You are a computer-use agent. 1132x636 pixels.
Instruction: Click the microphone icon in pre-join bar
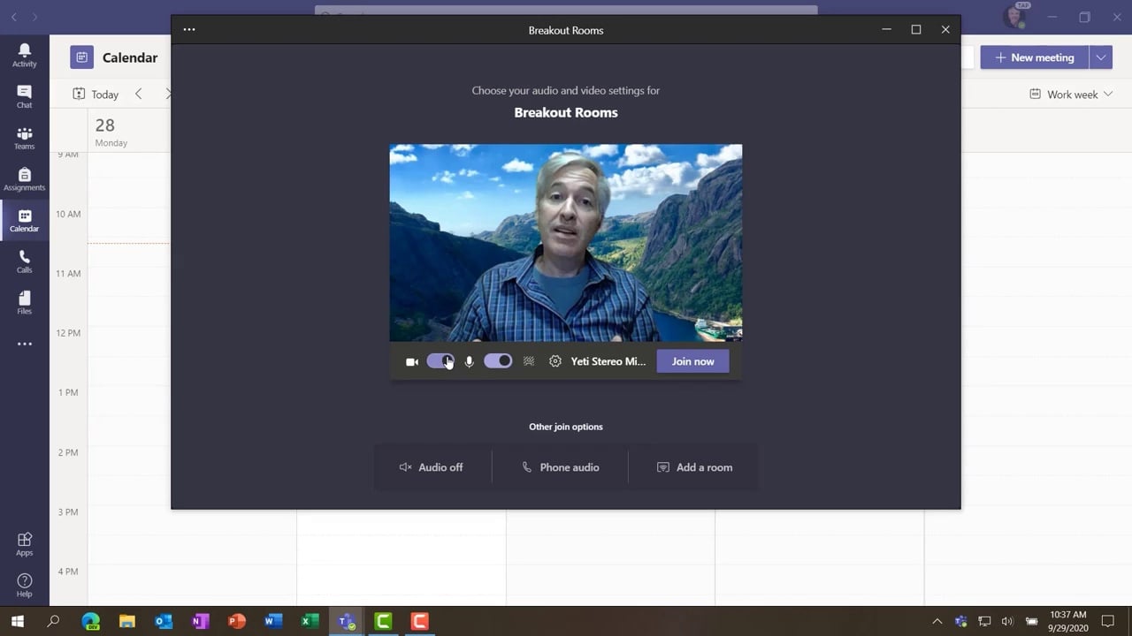(469, 361)
